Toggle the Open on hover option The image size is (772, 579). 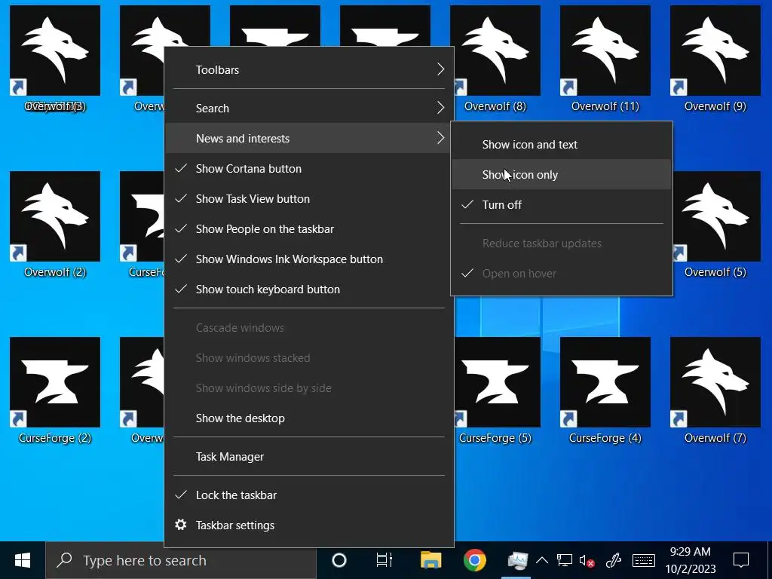pyautogui.click(x=562, y=273)
